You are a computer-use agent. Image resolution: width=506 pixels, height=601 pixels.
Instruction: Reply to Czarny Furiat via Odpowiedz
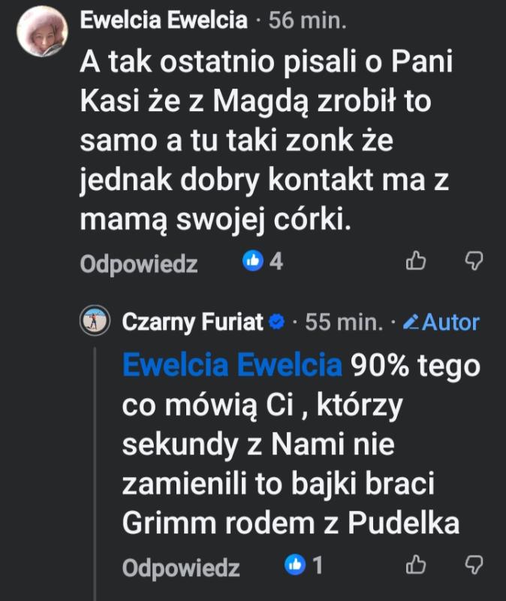(181, 567)
